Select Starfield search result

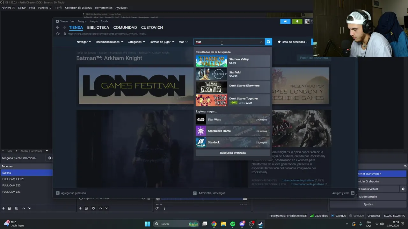[233, 74]
